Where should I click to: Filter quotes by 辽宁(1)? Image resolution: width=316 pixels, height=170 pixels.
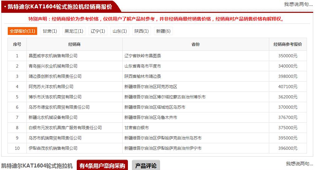tap(98, 31)
